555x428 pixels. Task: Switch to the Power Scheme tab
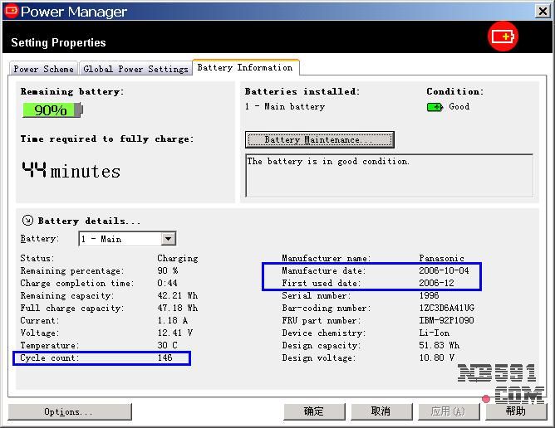(44, 69)
